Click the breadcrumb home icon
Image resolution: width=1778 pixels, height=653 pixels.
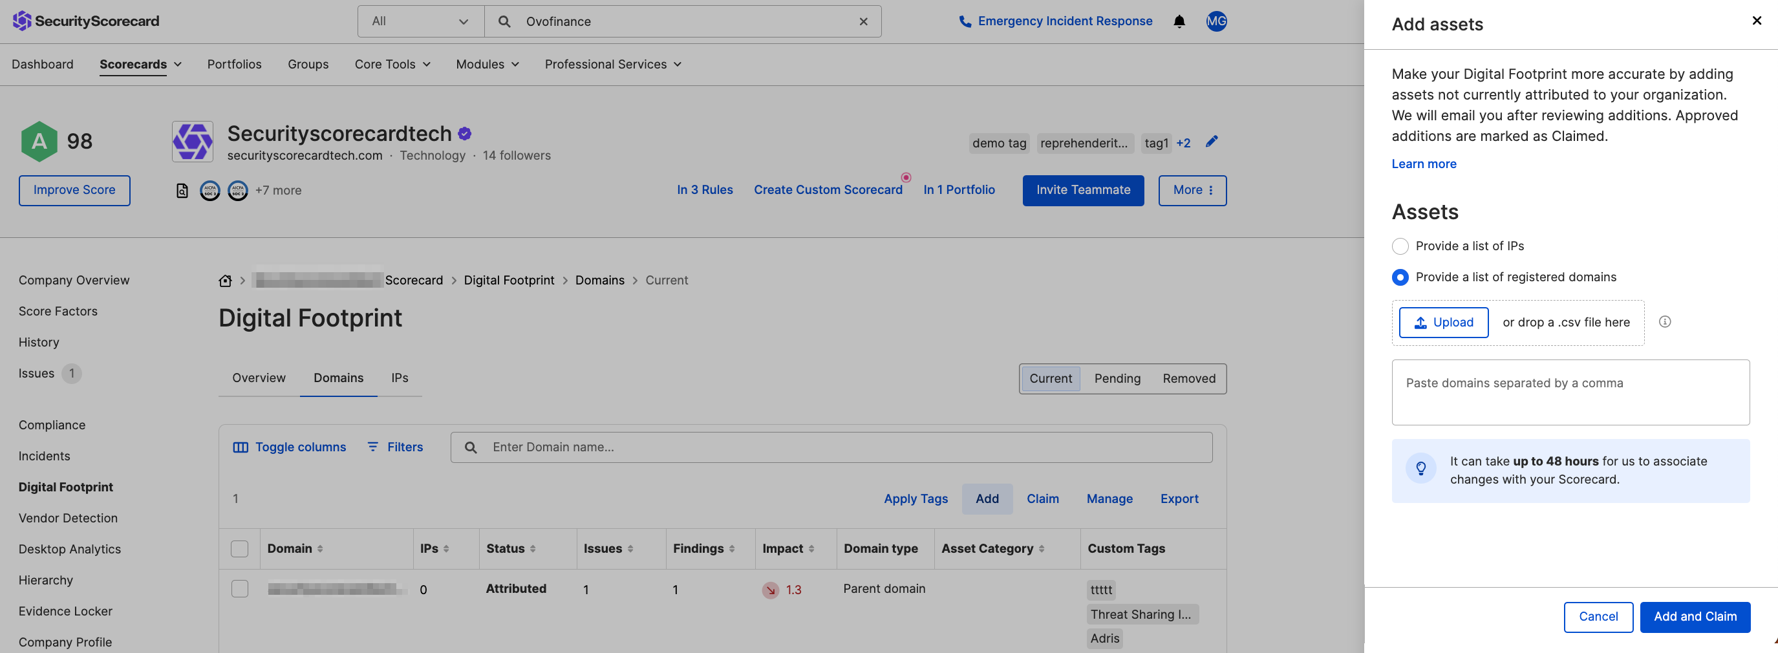224,280
